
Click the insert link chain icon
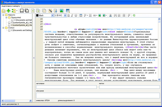pyautogui.click(x=94, y=15)
